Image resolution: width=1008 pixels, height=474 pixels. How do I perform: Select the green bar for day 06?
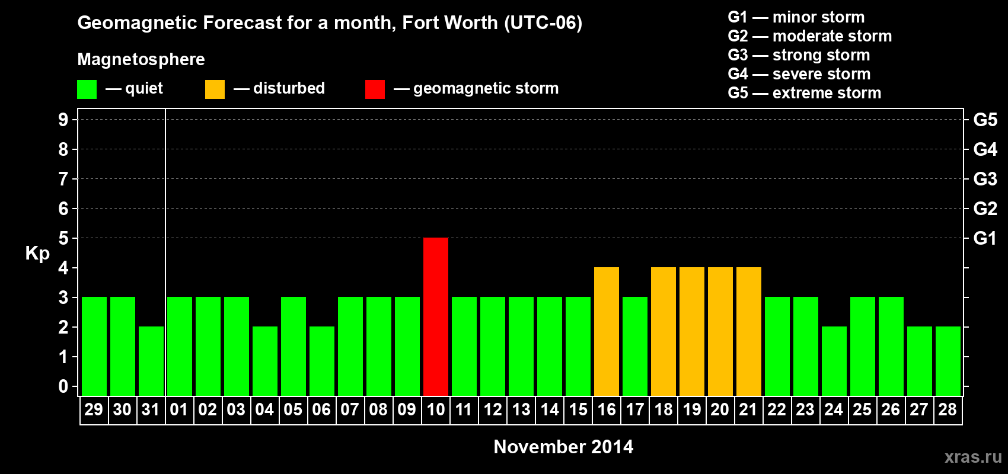coord(322,361)
